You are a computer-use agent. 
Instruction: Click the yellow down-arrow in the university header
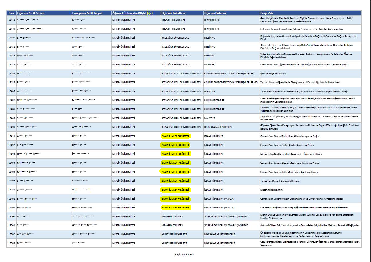click(x=150, y=13)
